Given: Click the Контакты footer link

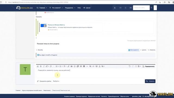Looking at the screenshot, I should [104, 96].
